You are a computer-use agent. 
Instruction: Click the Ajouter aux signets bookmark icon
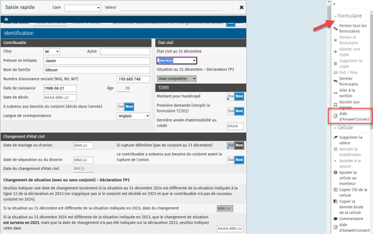(335, 105)
